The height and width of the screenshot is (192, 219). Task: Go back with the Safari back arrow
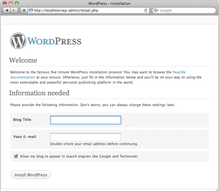(x=7, y=11)
